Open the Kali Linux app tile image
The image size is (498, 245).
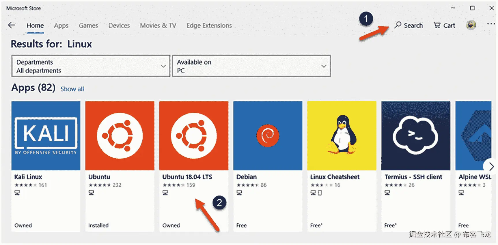point(46,136)
